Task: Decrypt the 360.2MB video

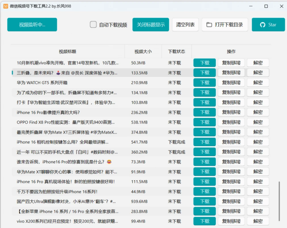Action: [258, 152]
